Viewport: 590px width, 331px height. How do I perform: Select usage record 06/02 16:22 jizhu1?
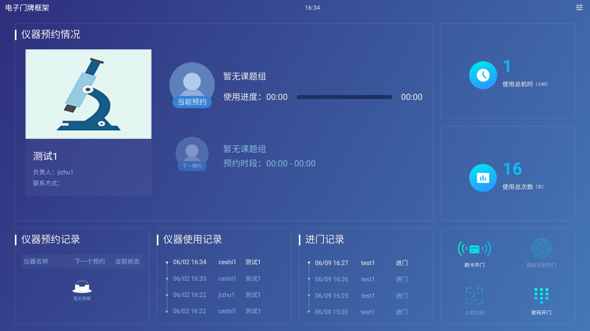pos(217,295)
